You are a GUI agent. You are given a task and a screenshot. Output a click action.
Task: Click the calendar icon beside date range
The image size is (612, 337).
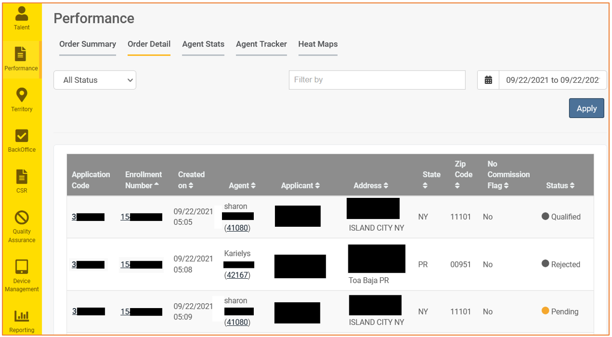click(x=488, y=80)
